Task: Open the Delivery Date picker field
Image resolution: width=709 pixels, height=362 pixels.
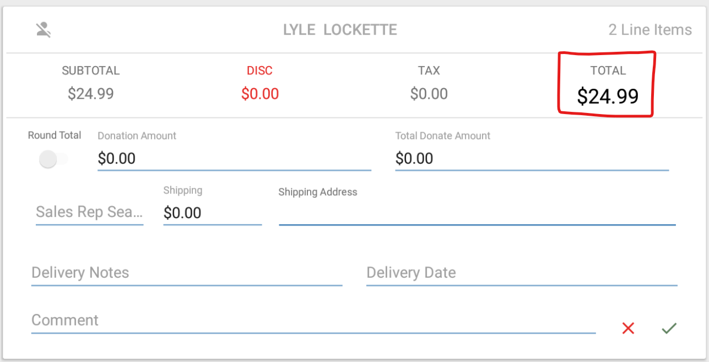Action: click(522, 273)
